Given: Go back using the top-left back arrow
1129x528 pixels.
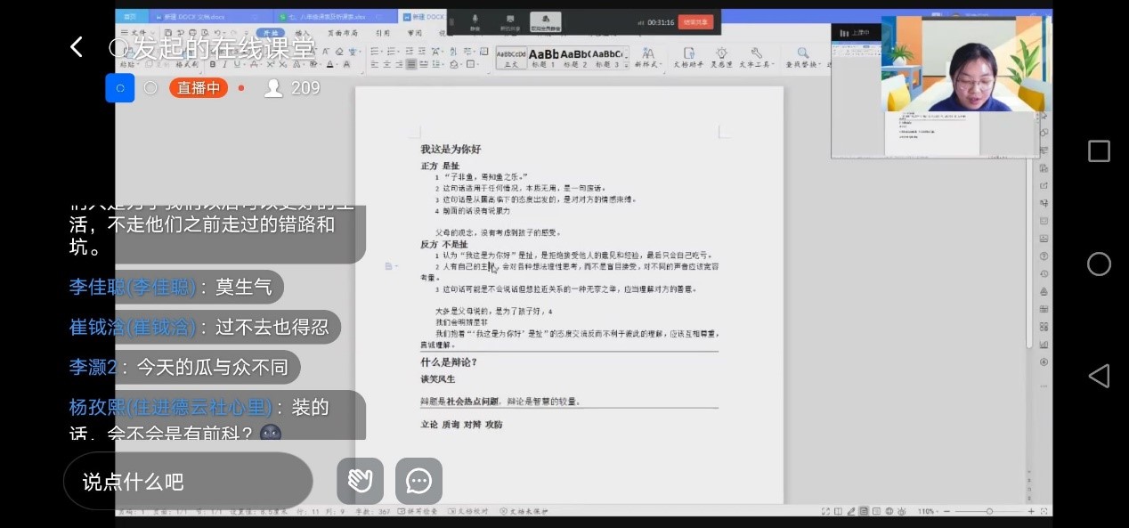Looking at the screenshot, I should (x=77, y=47).
